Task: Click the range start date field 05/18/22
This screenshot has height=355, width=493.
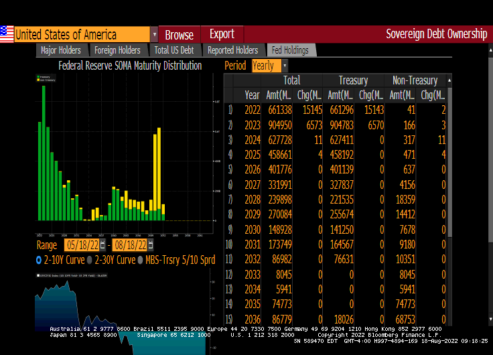Action: click(x=81, y=245)
